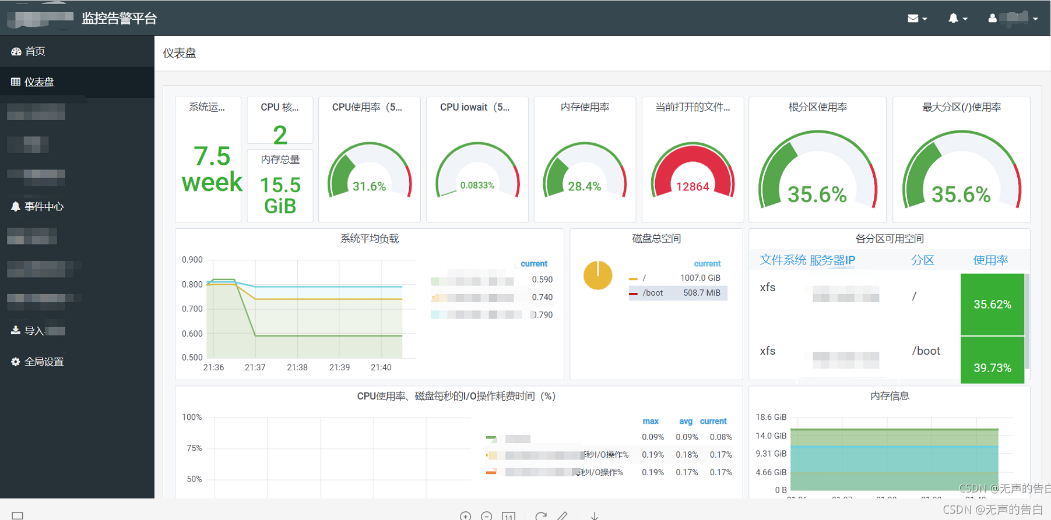The image size is (1051, 520).
Task: Open the user account dropdown arrow
Action: (x=1035, y=19)
